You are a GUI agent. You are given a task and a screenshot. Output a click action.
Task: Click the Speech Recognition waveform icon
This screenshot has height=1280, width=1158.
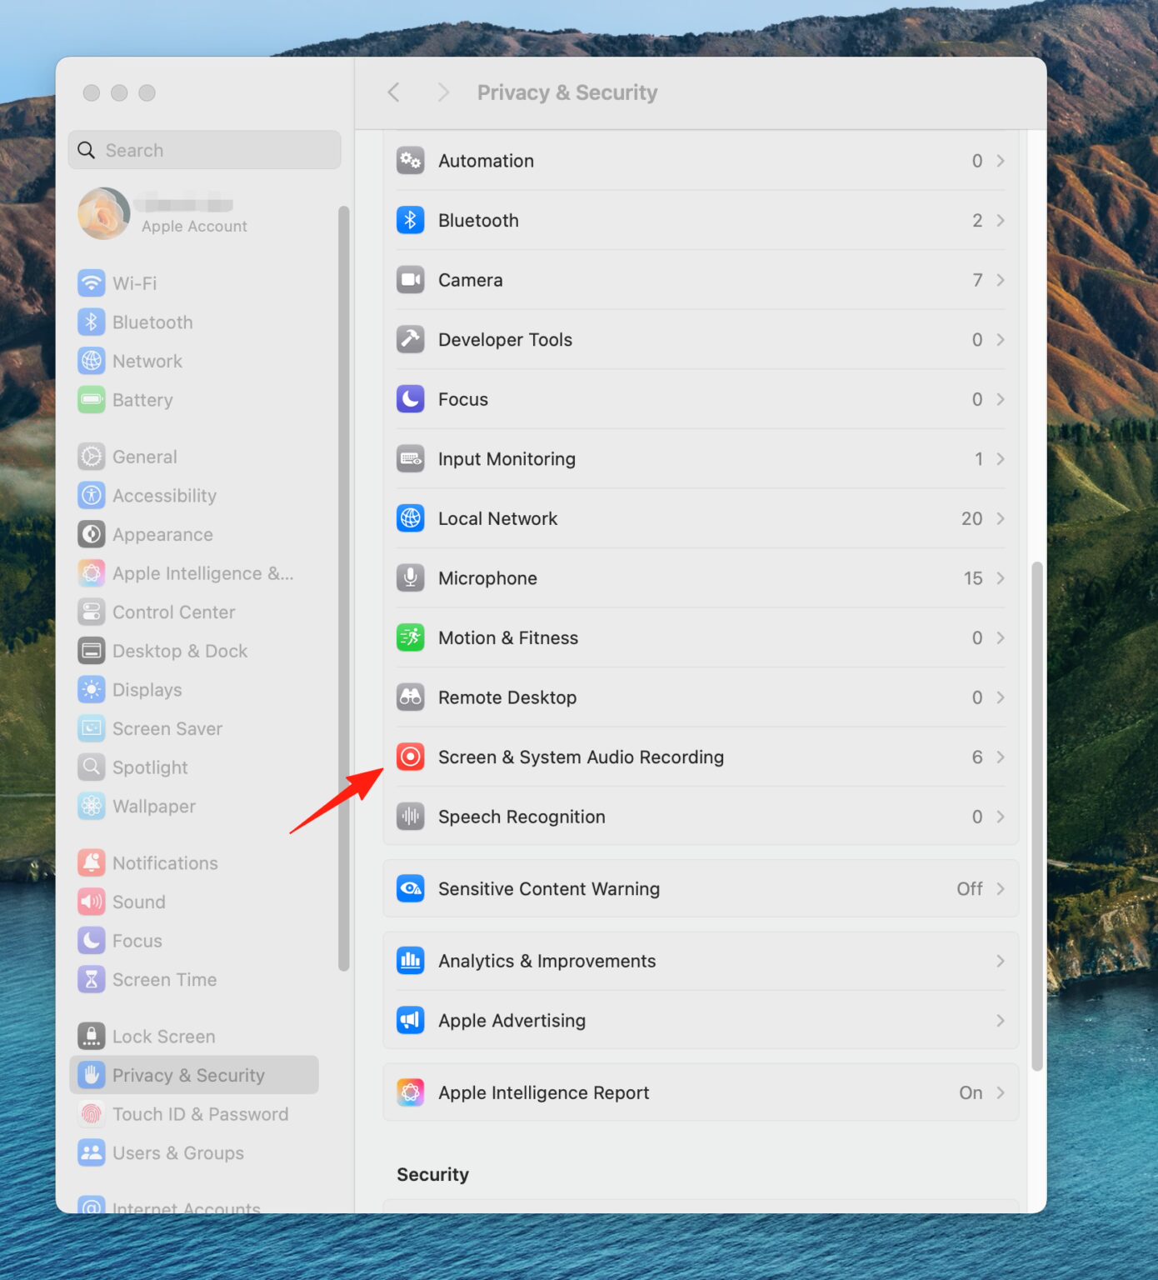pyautogui.click(x=410, y=817)
